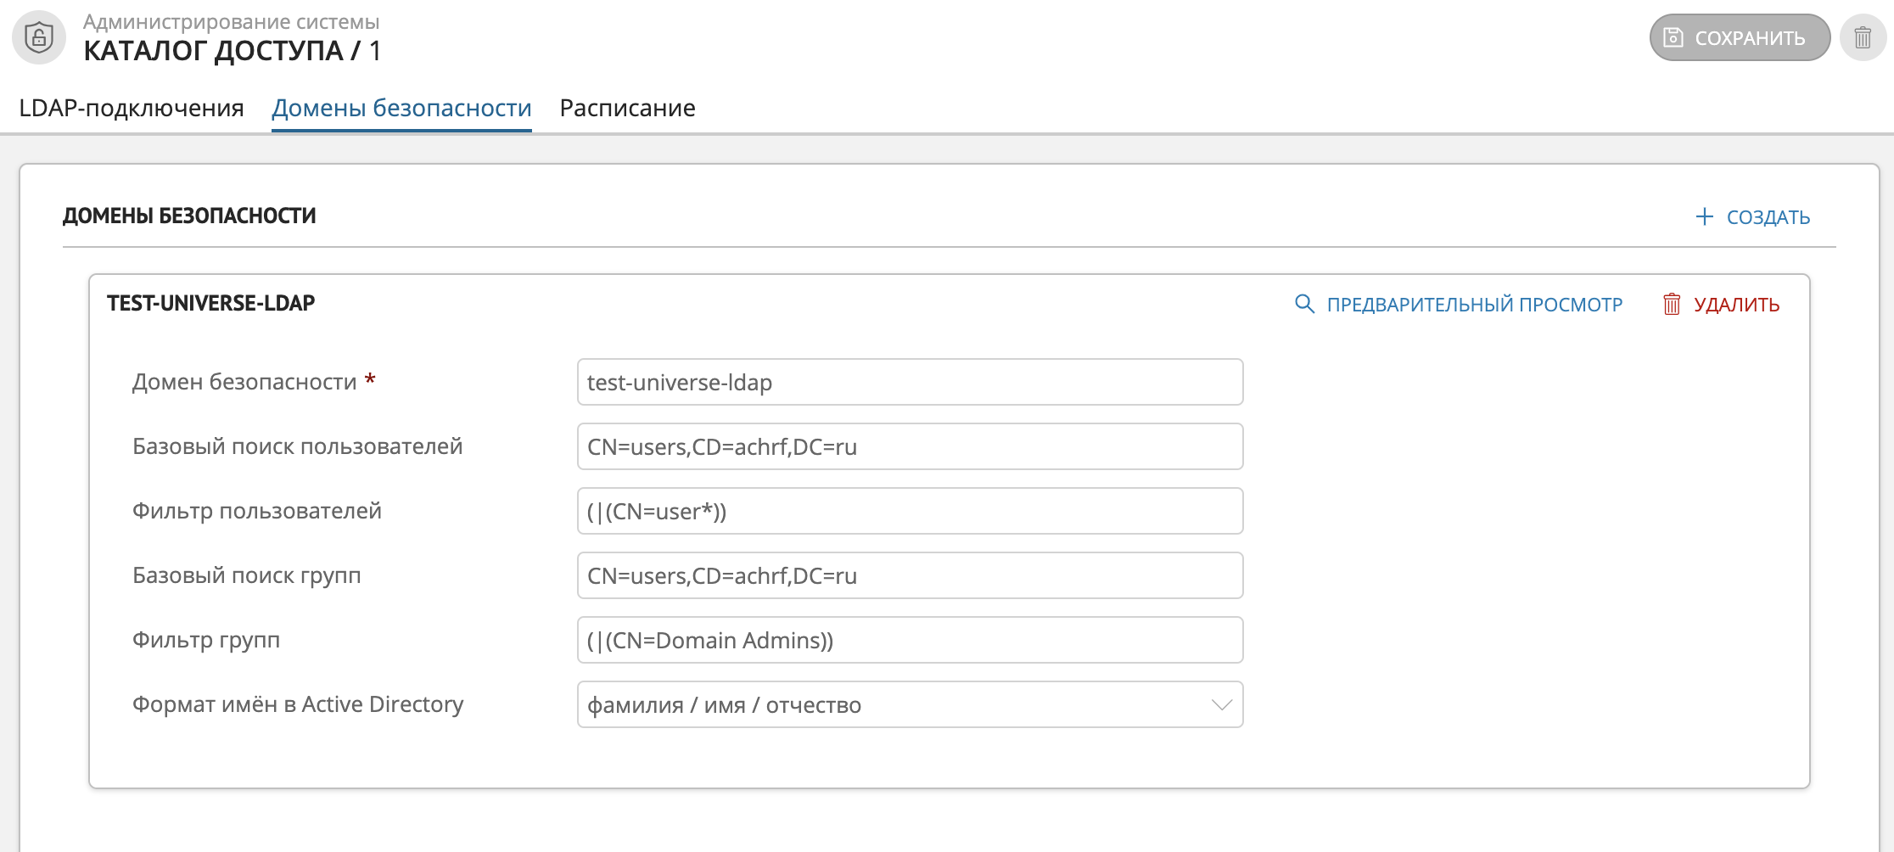Click the TEST-UNIVERSE-LDAP section header

(211, 303)
